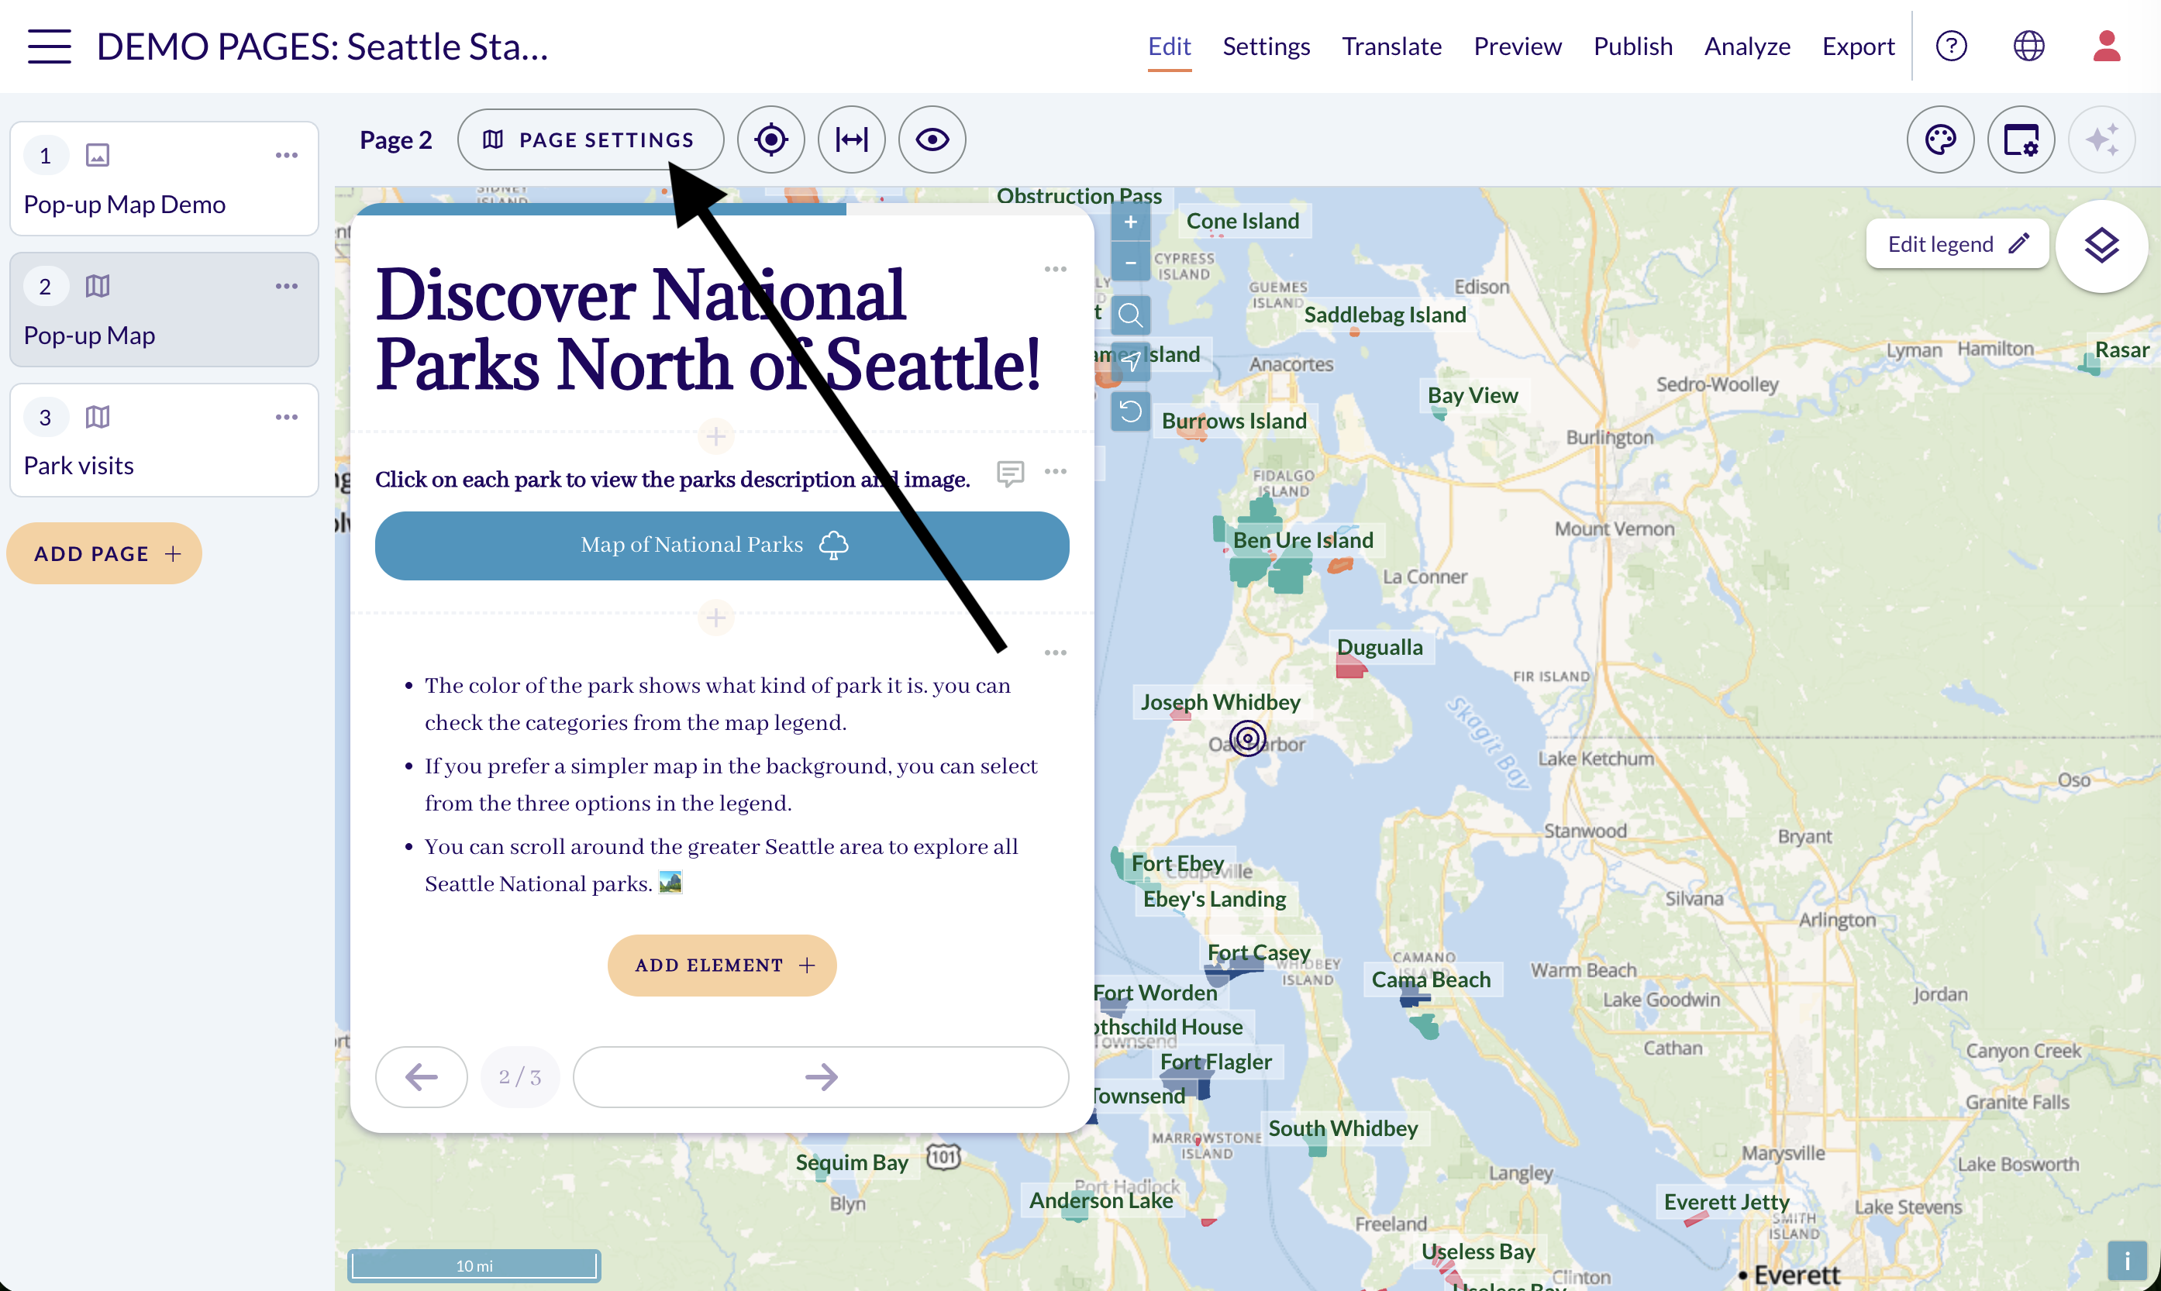Select the Park visits page card
Image resolution: width=2161 pixels, height=1291 pixels.
point(164,440)
